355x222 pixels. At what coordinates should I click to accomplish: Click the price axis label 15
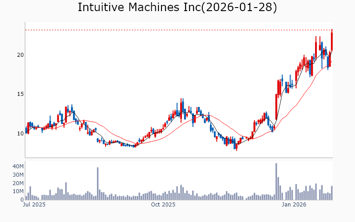coord(20,94)
